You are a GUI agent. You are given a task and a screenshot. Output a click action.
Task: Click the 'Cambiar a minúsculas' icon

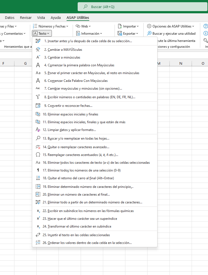point(38,57)
